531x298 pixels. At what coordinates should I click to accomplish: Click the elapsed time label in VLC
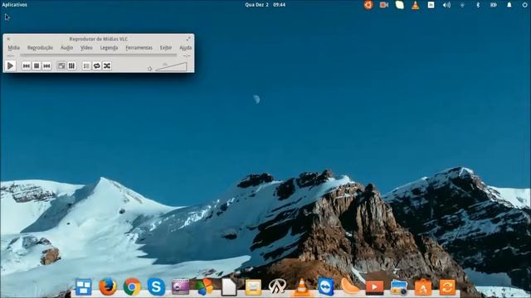coord(11,55)
